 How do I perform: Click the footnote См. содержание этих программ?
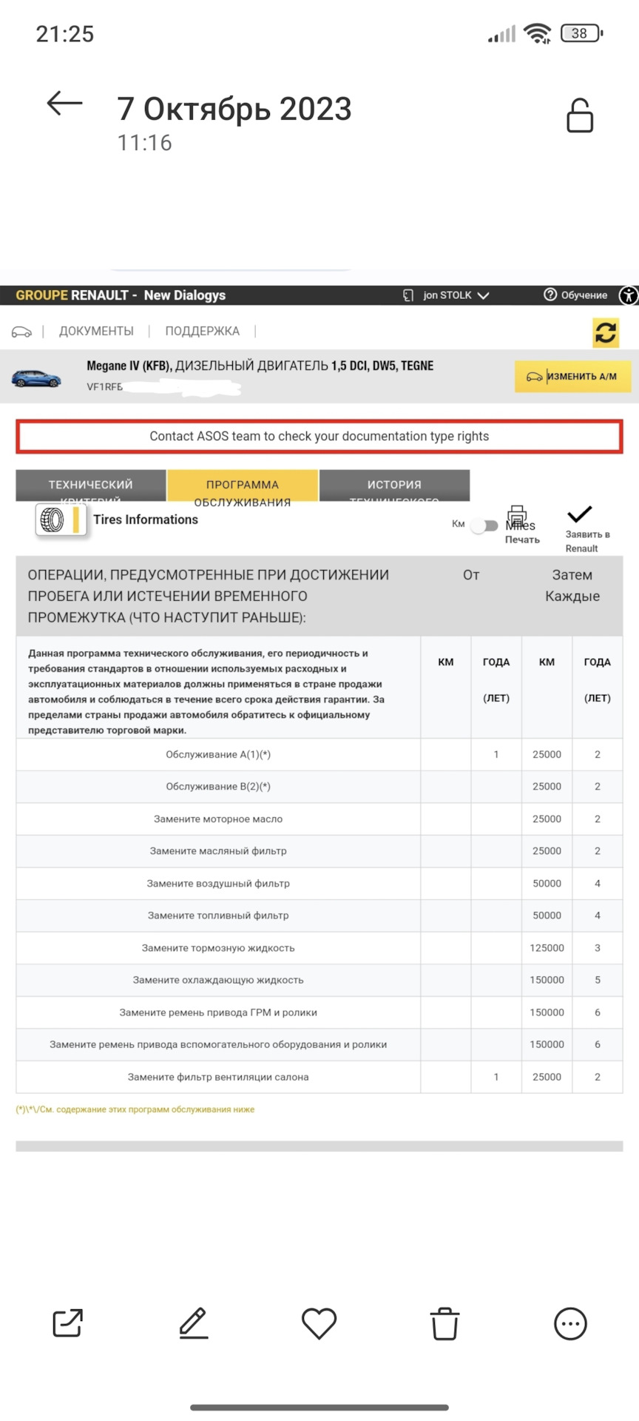point(135,1109)
